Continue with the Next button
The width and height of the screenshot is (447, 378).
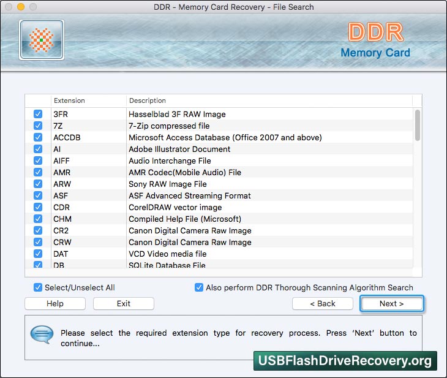coord(392,303)
